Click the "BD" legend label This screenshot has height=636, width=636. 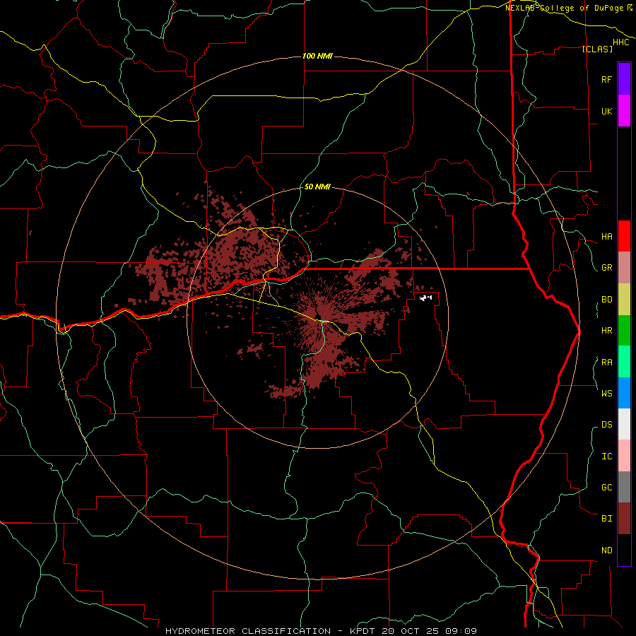[x=606, y=300]
